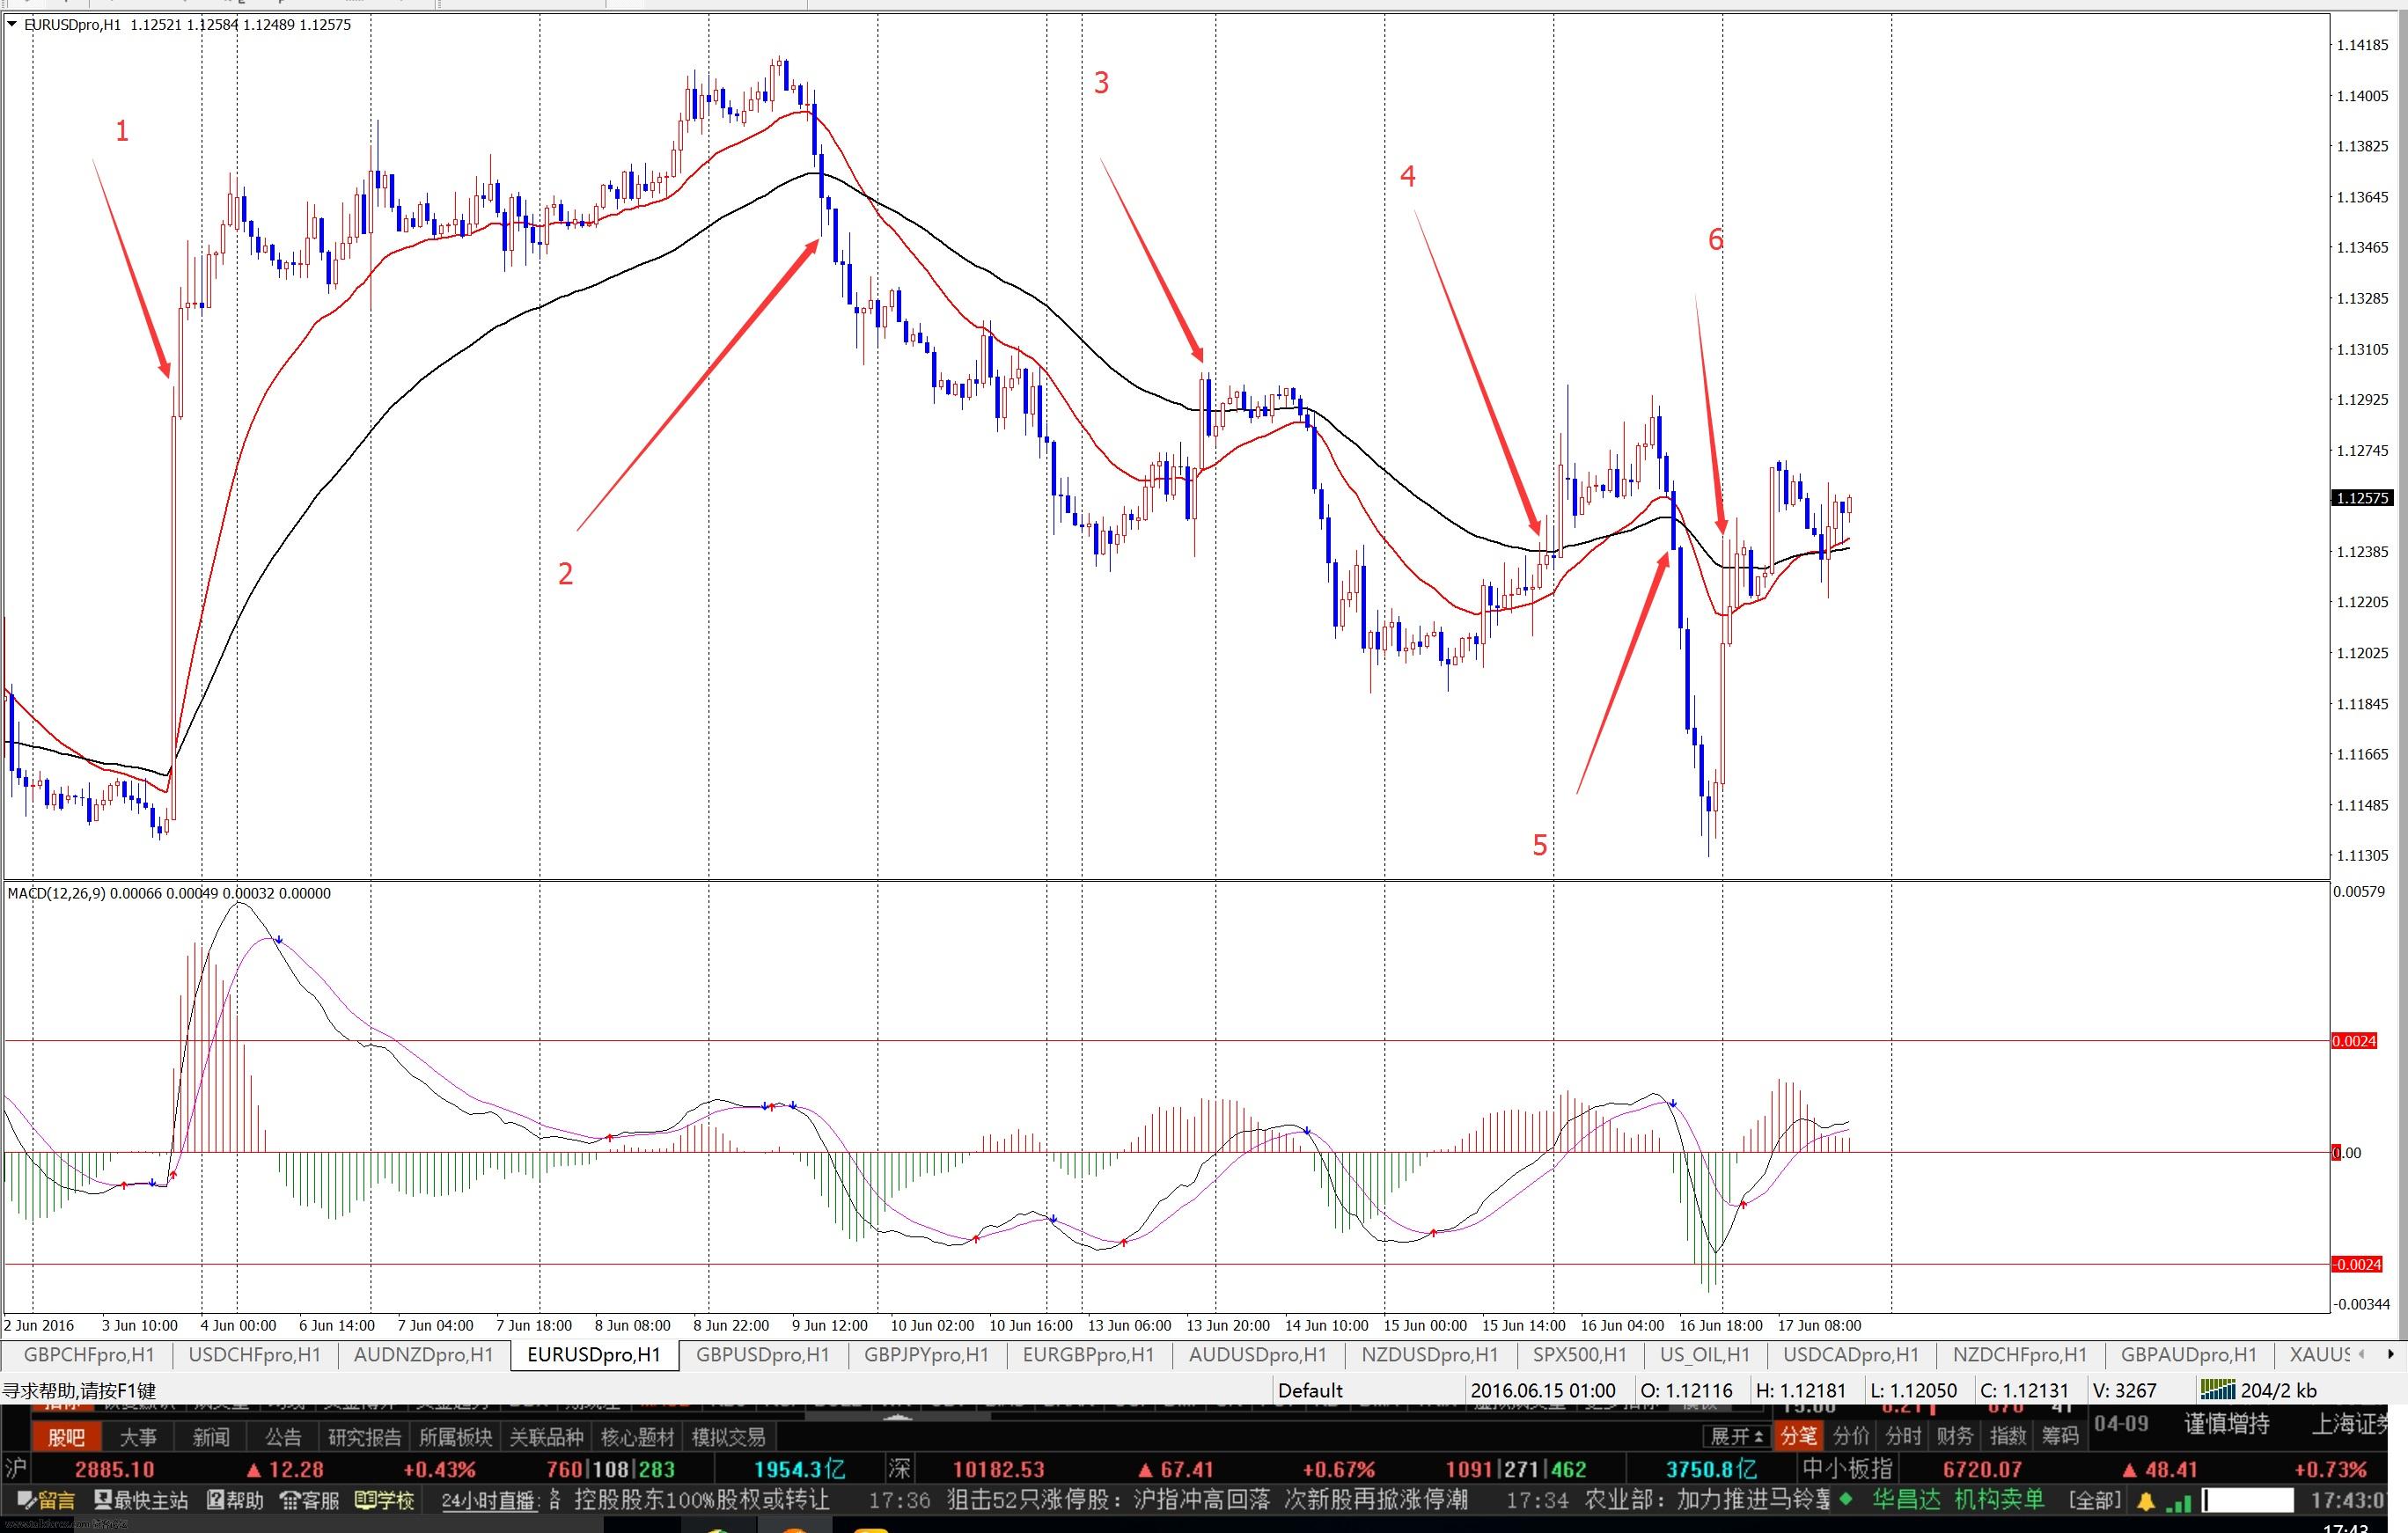Screen dimensions: 2408x1533
Task: Select the 筹码 chip distribution tab
Action: pos(2060,1437)
